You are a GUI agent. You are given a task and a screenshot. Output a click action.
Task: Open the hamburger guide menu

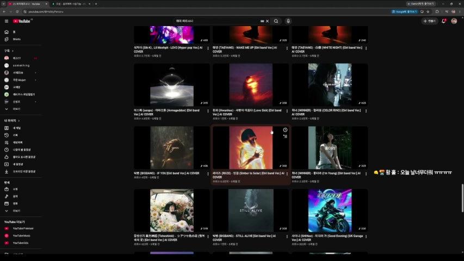tap(7, 21)
